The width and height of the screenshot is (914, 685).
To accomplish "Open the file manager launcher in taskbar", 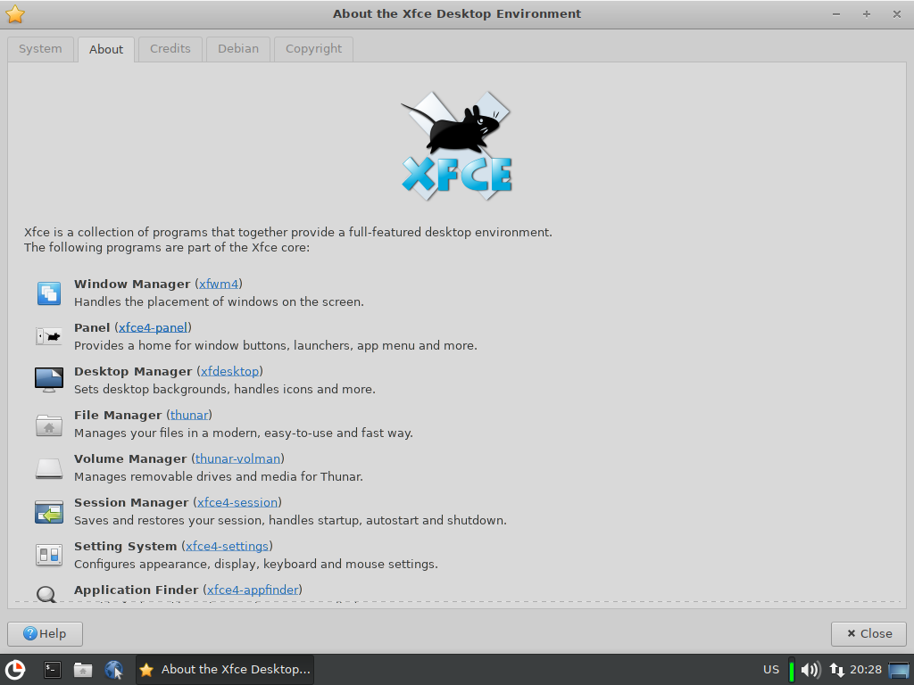I will pos(83,670).
